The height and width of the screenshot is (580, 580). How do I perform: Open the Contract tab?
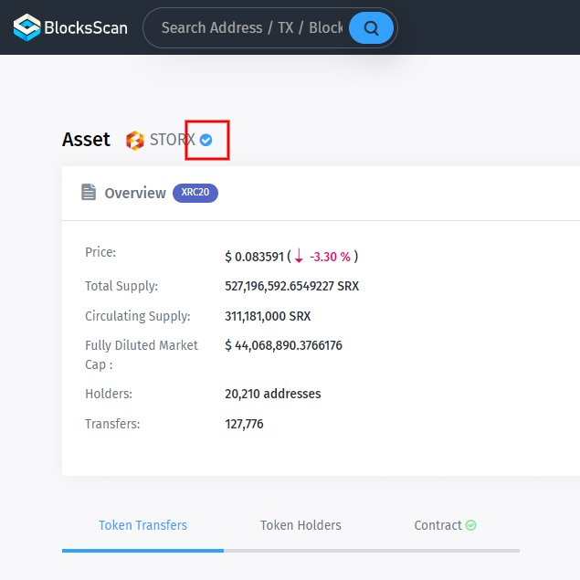coord(438,525)
